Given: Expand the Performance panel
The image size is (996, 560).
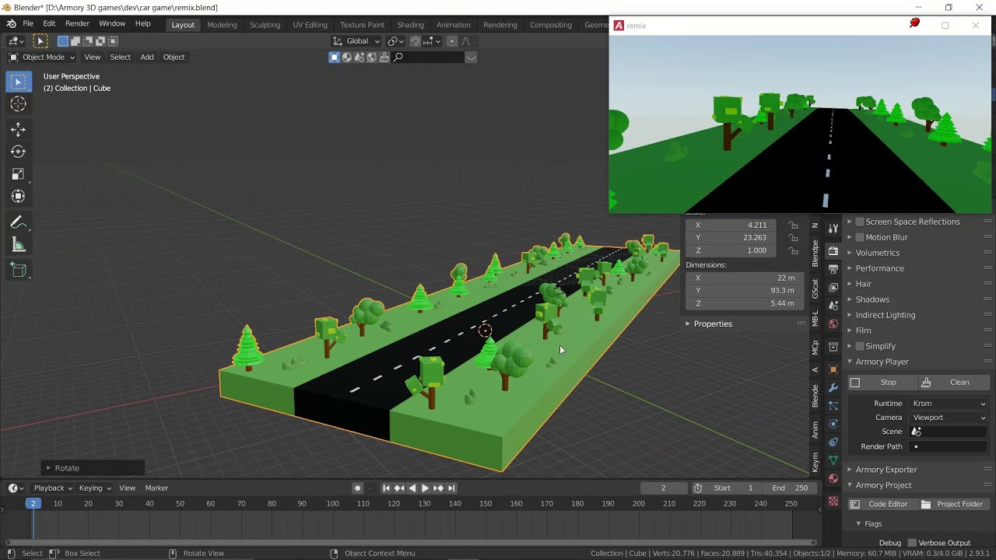Looking at the screenshot, I should tap(879, 268).
